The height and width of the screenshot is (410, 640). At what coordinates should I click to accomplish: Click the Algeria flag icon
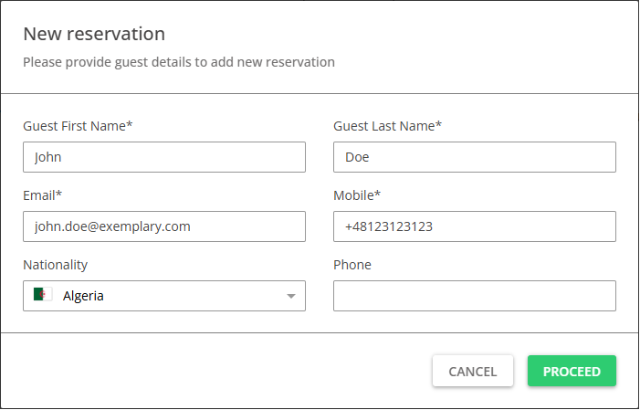pos(43,295)
